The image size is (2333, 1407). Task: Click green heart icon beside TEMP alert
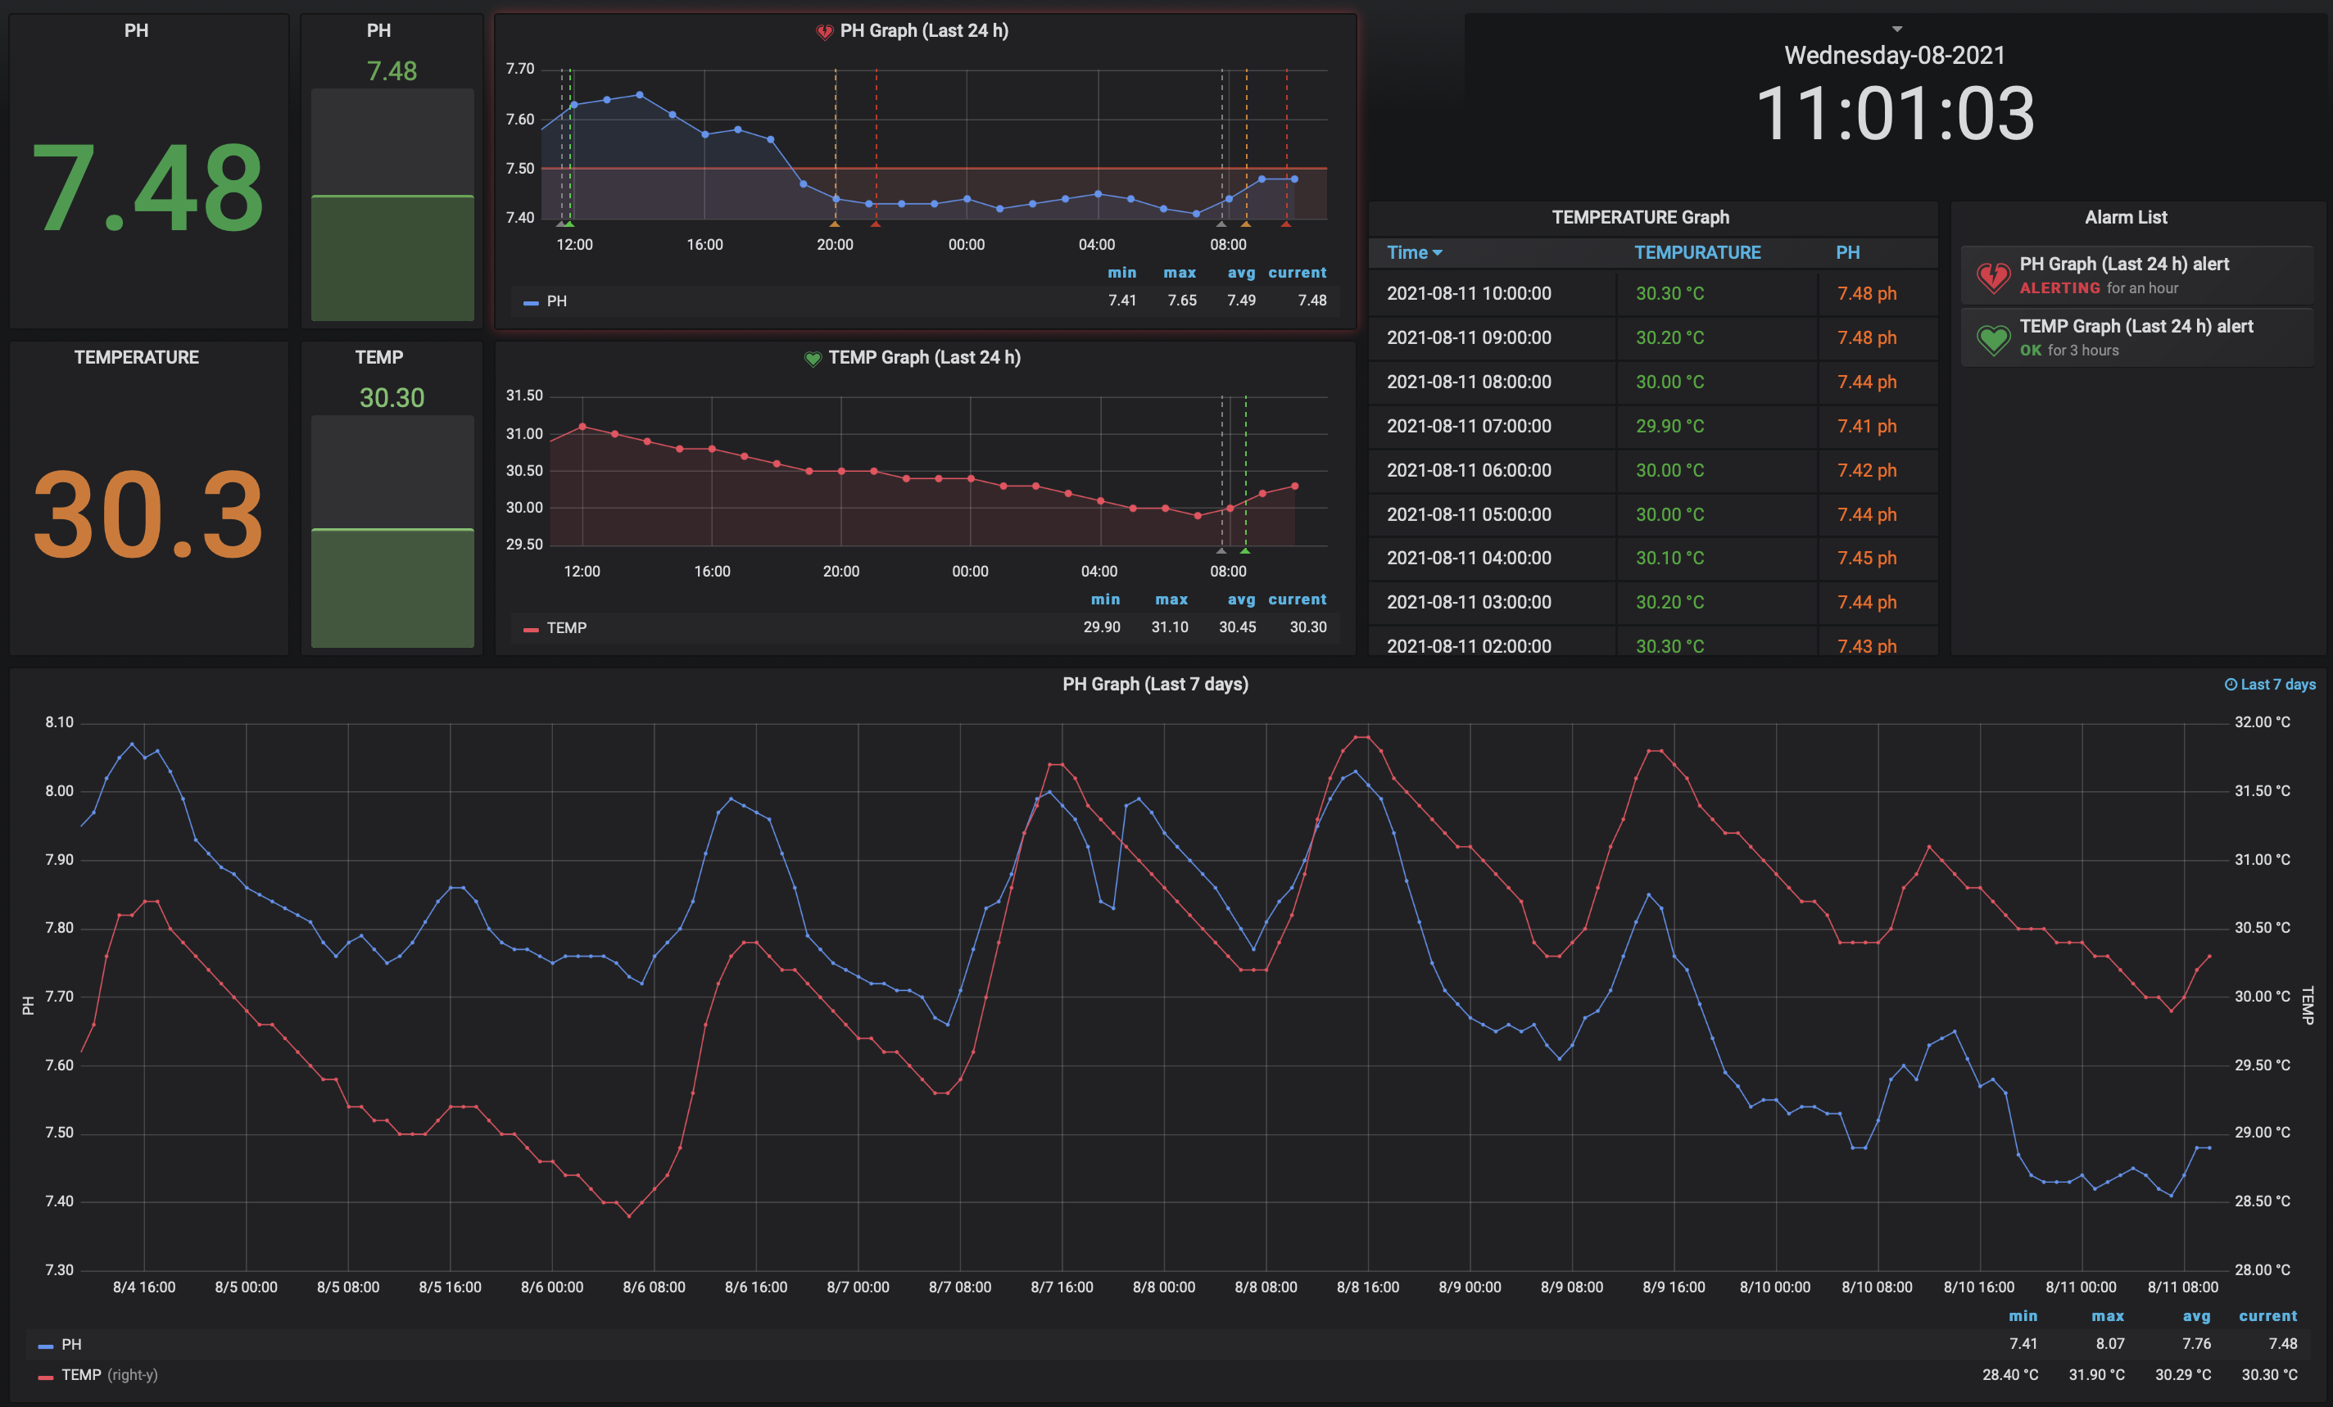tap(1993, 339)
